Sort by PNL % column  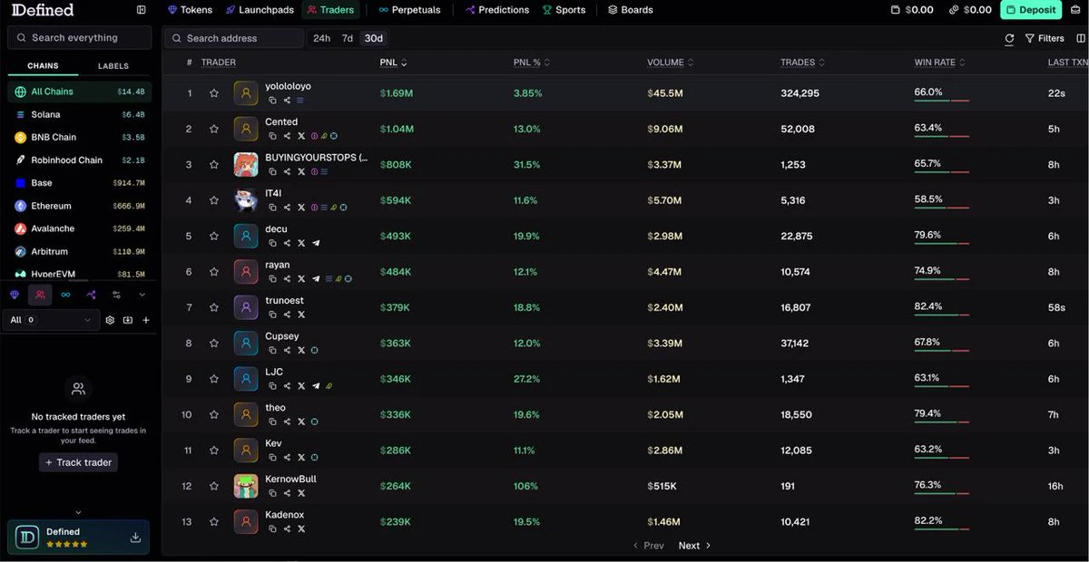coord(532,63)
